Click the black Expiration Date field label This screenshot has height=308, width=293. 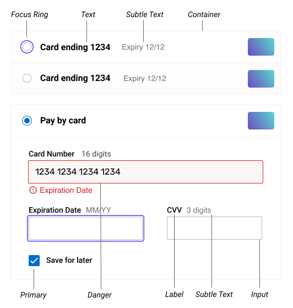[x=55, y=210]
